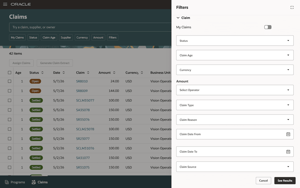Click the Claim Date To input field

[x=235, y=152]
